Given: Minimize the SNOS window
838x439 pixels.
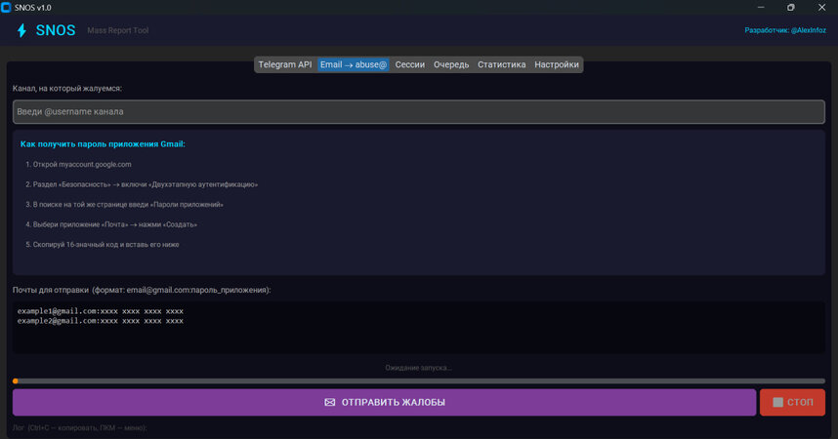Looking at the screenshot, I should click(761, 8).
